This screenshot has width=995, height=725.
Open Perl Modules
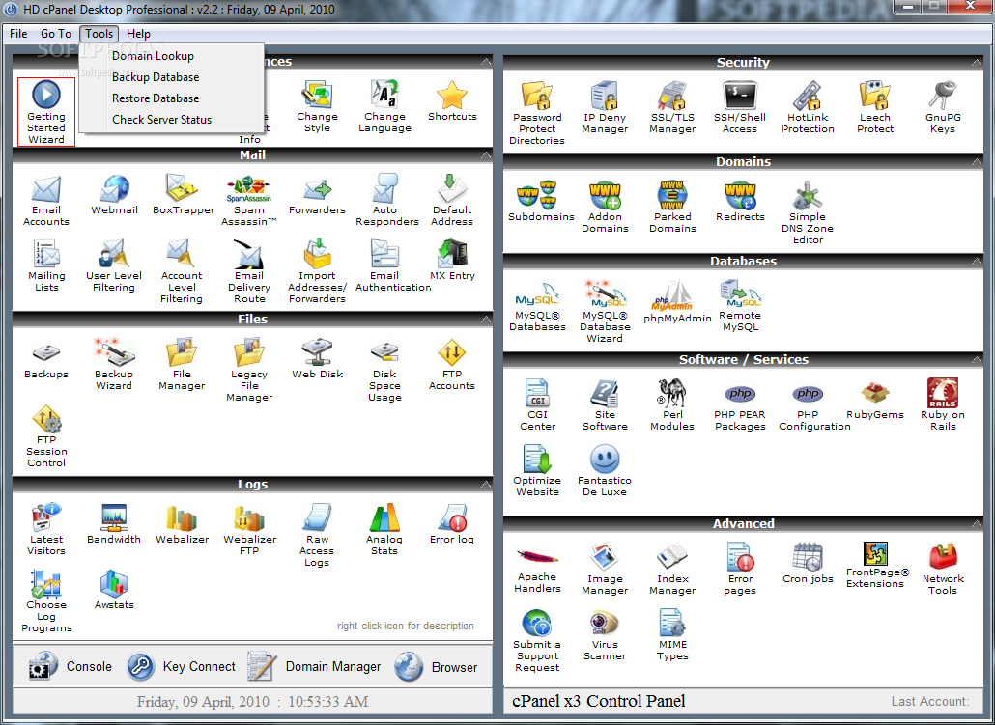point(672,405)
